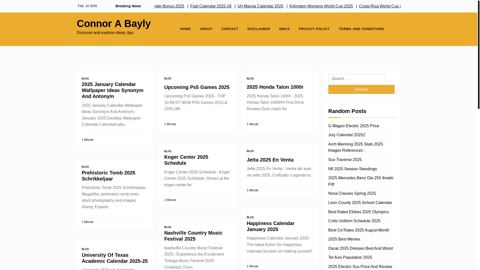This screenshot has width=480, height=270.
Task: Open the Privacy Policy menu item
Action: point(314,29)
